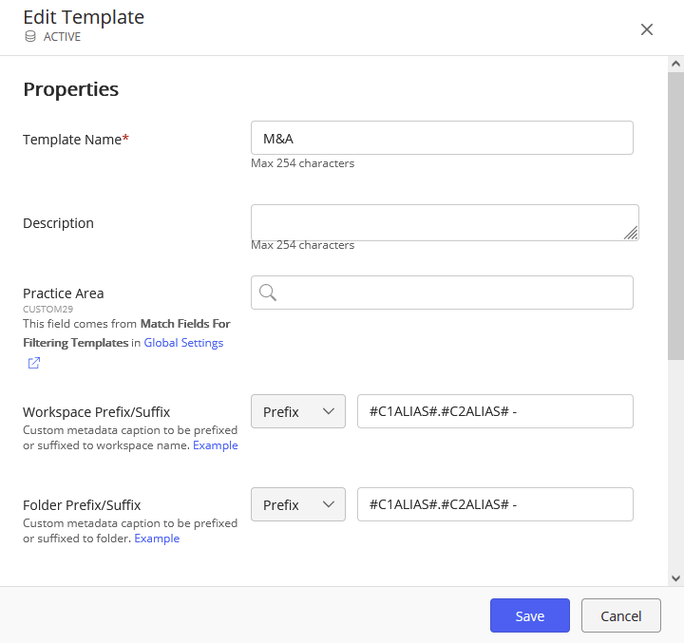Click the scrollbar down arrow
Screen dimensions: 684x643
[675, 577]
